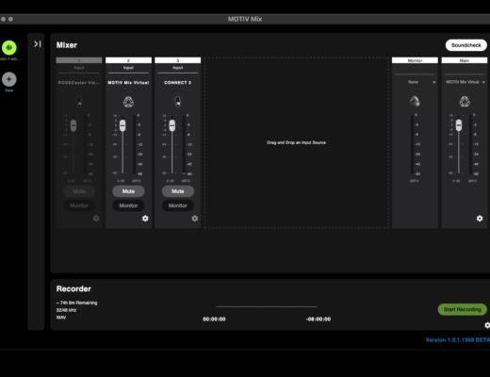This screenshot has height=377, width=490.
Task: Click the CONNECT 2 microphone icon
Action: point(178,102)
